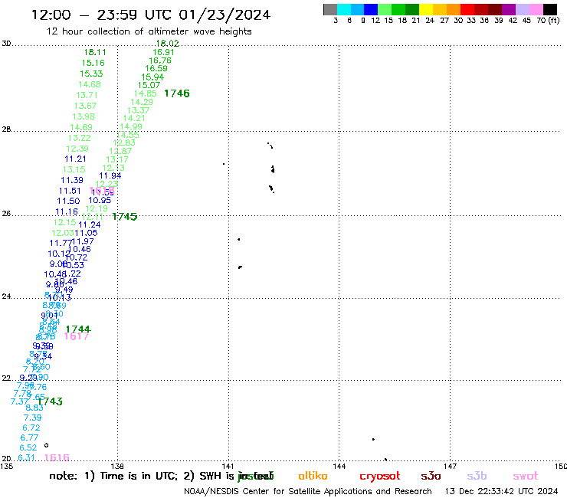Click the '12 hour collection of altimeter wave heights' subtitle
The width and height of the screenshot is (567, 498).
[x=149, y=31]
